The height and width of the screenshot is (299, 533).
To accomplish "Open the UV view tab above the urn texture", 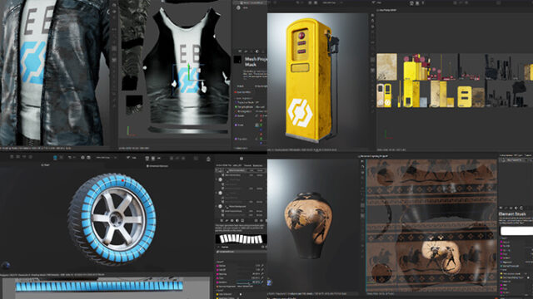I will coord(374,157).
